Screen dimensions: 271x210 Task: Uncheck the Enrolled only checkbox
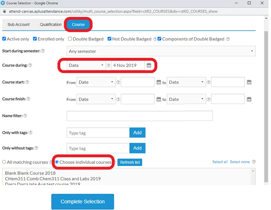(35, 39)
